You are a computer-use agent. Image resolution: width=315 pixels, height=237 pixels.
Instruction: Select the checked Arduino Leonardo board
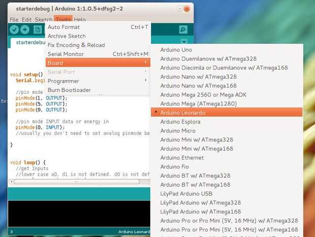pyautogui.click(x=227, y=112)
